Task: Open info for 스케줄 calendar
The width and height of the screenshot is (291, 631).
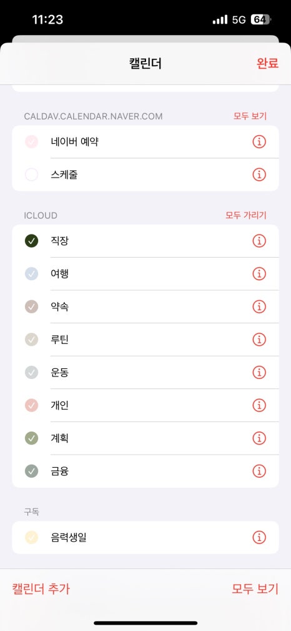Action: (259, 174)
